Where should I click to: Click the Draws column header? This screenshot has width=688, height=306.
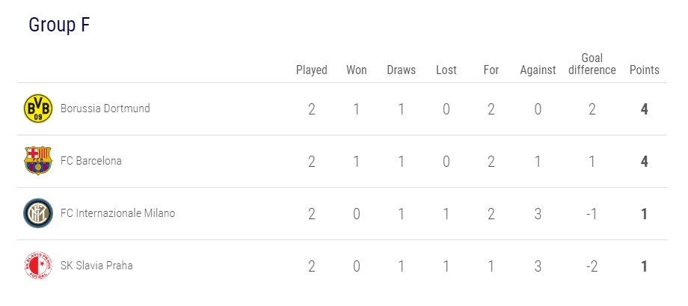(x=402, y=70)
